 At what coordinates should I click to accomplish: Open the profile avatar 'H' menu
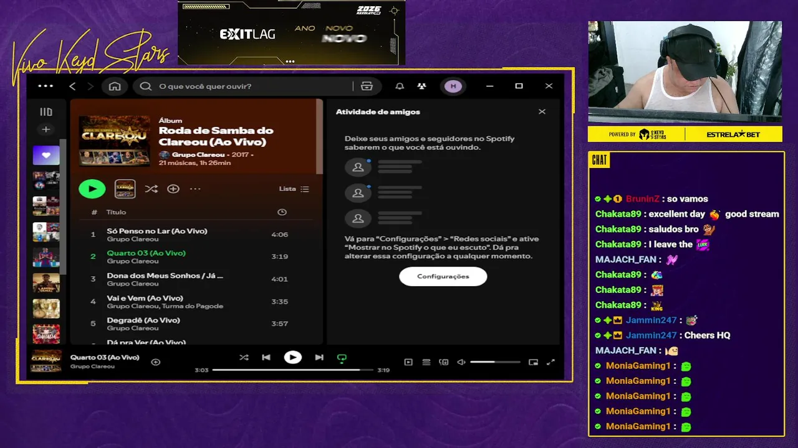tap(453, 86)
